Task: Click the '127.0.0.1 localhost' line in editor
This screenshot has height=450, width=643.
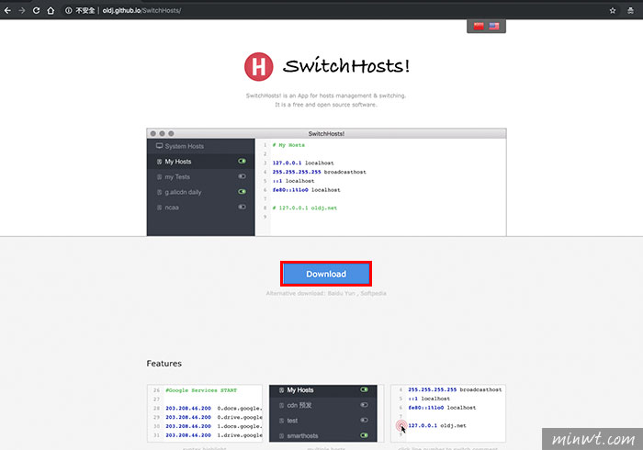Action: tap(303, 163)
